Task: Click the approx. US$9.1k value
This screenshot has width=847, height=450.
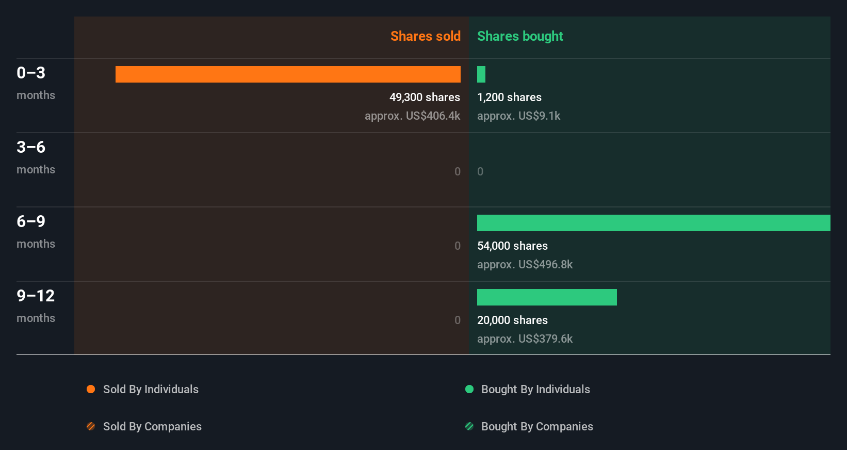Action: pyautogui.click(x=518, y=116)
